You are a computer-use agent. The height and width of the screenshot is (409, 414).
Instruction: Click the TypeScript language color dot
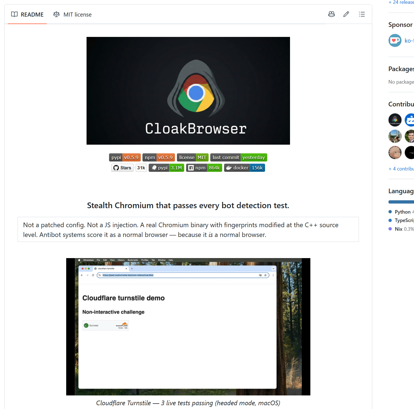390,220
